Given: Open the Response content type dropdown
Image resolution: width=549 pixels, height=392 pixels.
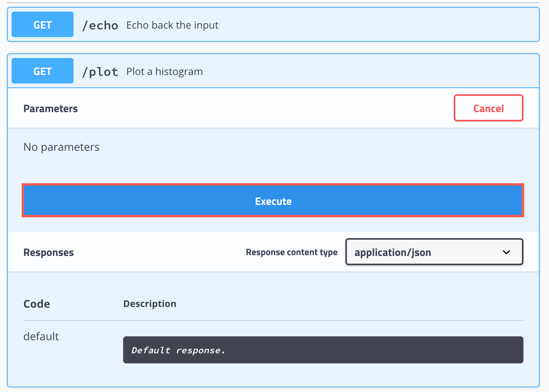Looking at the screenshot, I should point(434,252).
